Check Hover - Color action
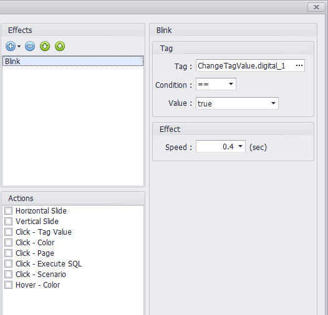Screen dimensions: 328x315 pos(8,285)
